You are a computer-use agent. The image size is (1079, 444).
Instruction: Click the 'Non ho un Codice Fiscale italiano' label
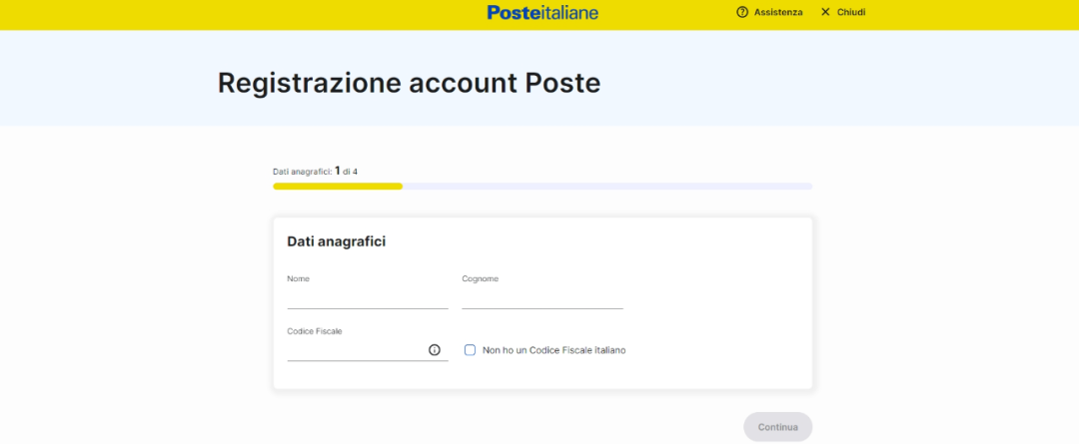[x=553, y=350]
